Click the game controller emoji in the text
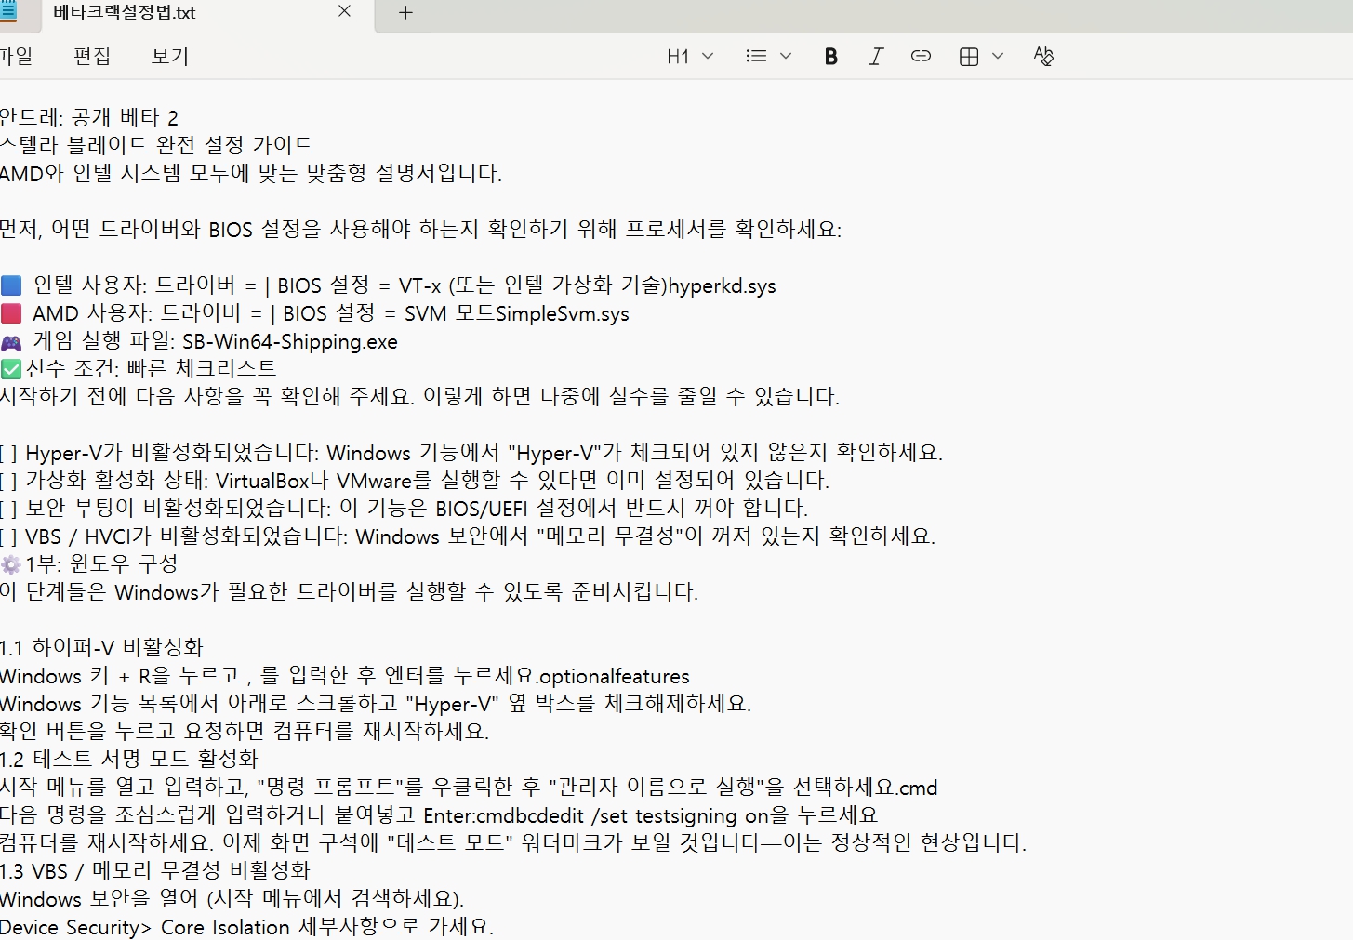 coord(11,342)
